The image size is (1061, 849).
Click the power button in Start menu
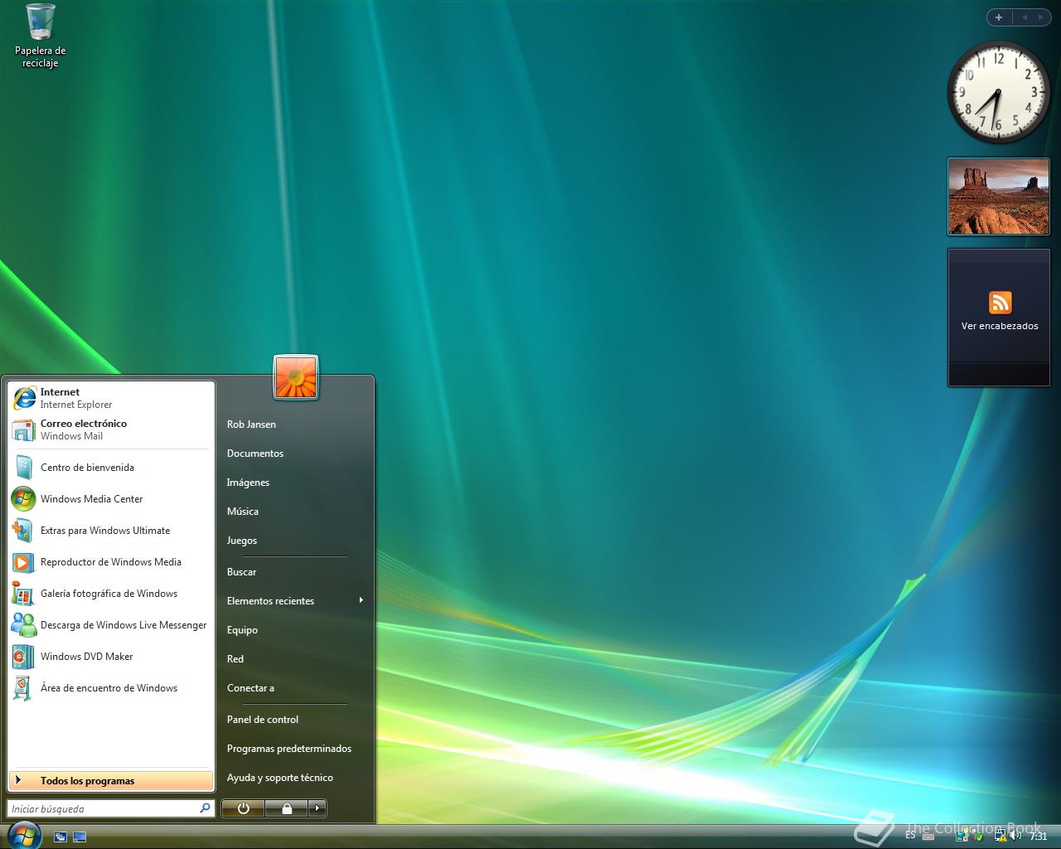coord(243,808)
